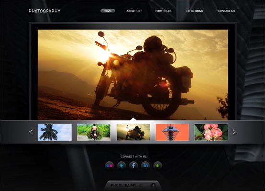
Task: Open the Twitter social icon
Action: 121,166
